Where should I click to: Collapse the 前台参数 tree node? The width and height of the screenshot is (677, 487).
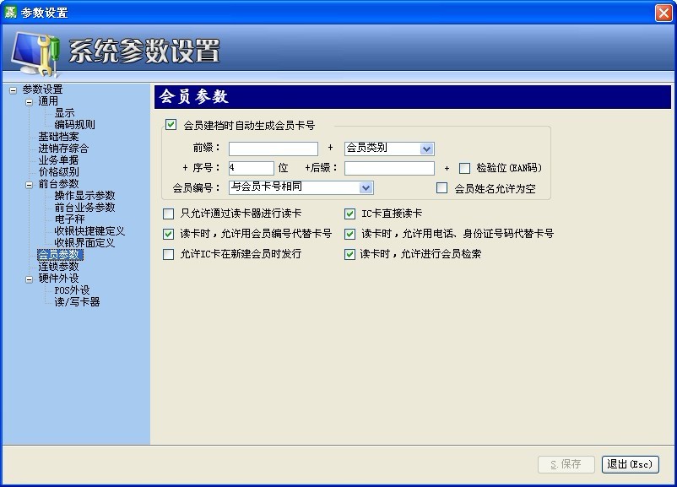coord(29,185)
